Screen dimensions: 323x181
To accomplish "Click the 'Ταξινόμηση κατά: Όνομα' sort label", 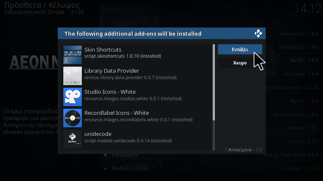I will click(34, 12).
